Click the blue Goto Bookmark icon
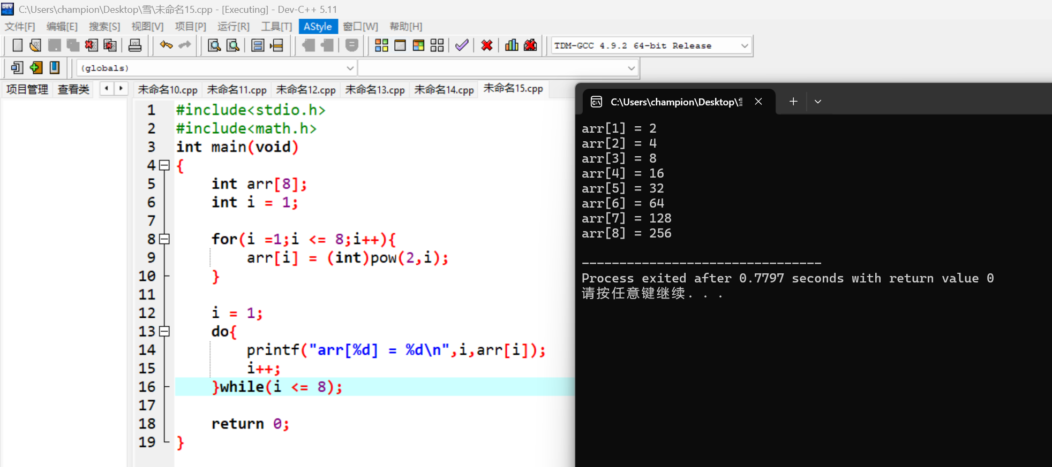1052x467 pixels. click(55, 68)
